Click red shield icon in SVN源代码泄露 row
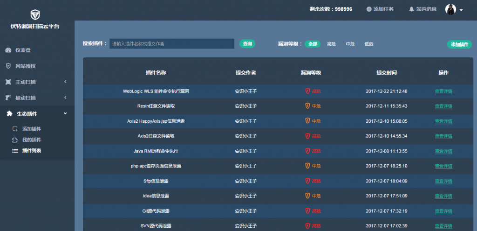This screenshot has width=477, height=231. (x=307, y=226)
